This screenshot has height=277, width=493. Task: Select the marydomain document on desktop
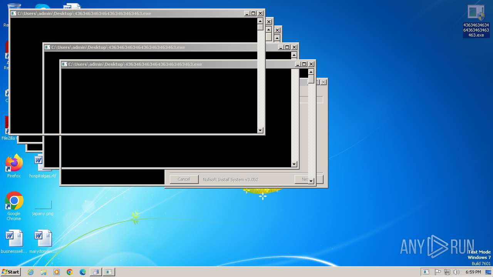[43, 242]
